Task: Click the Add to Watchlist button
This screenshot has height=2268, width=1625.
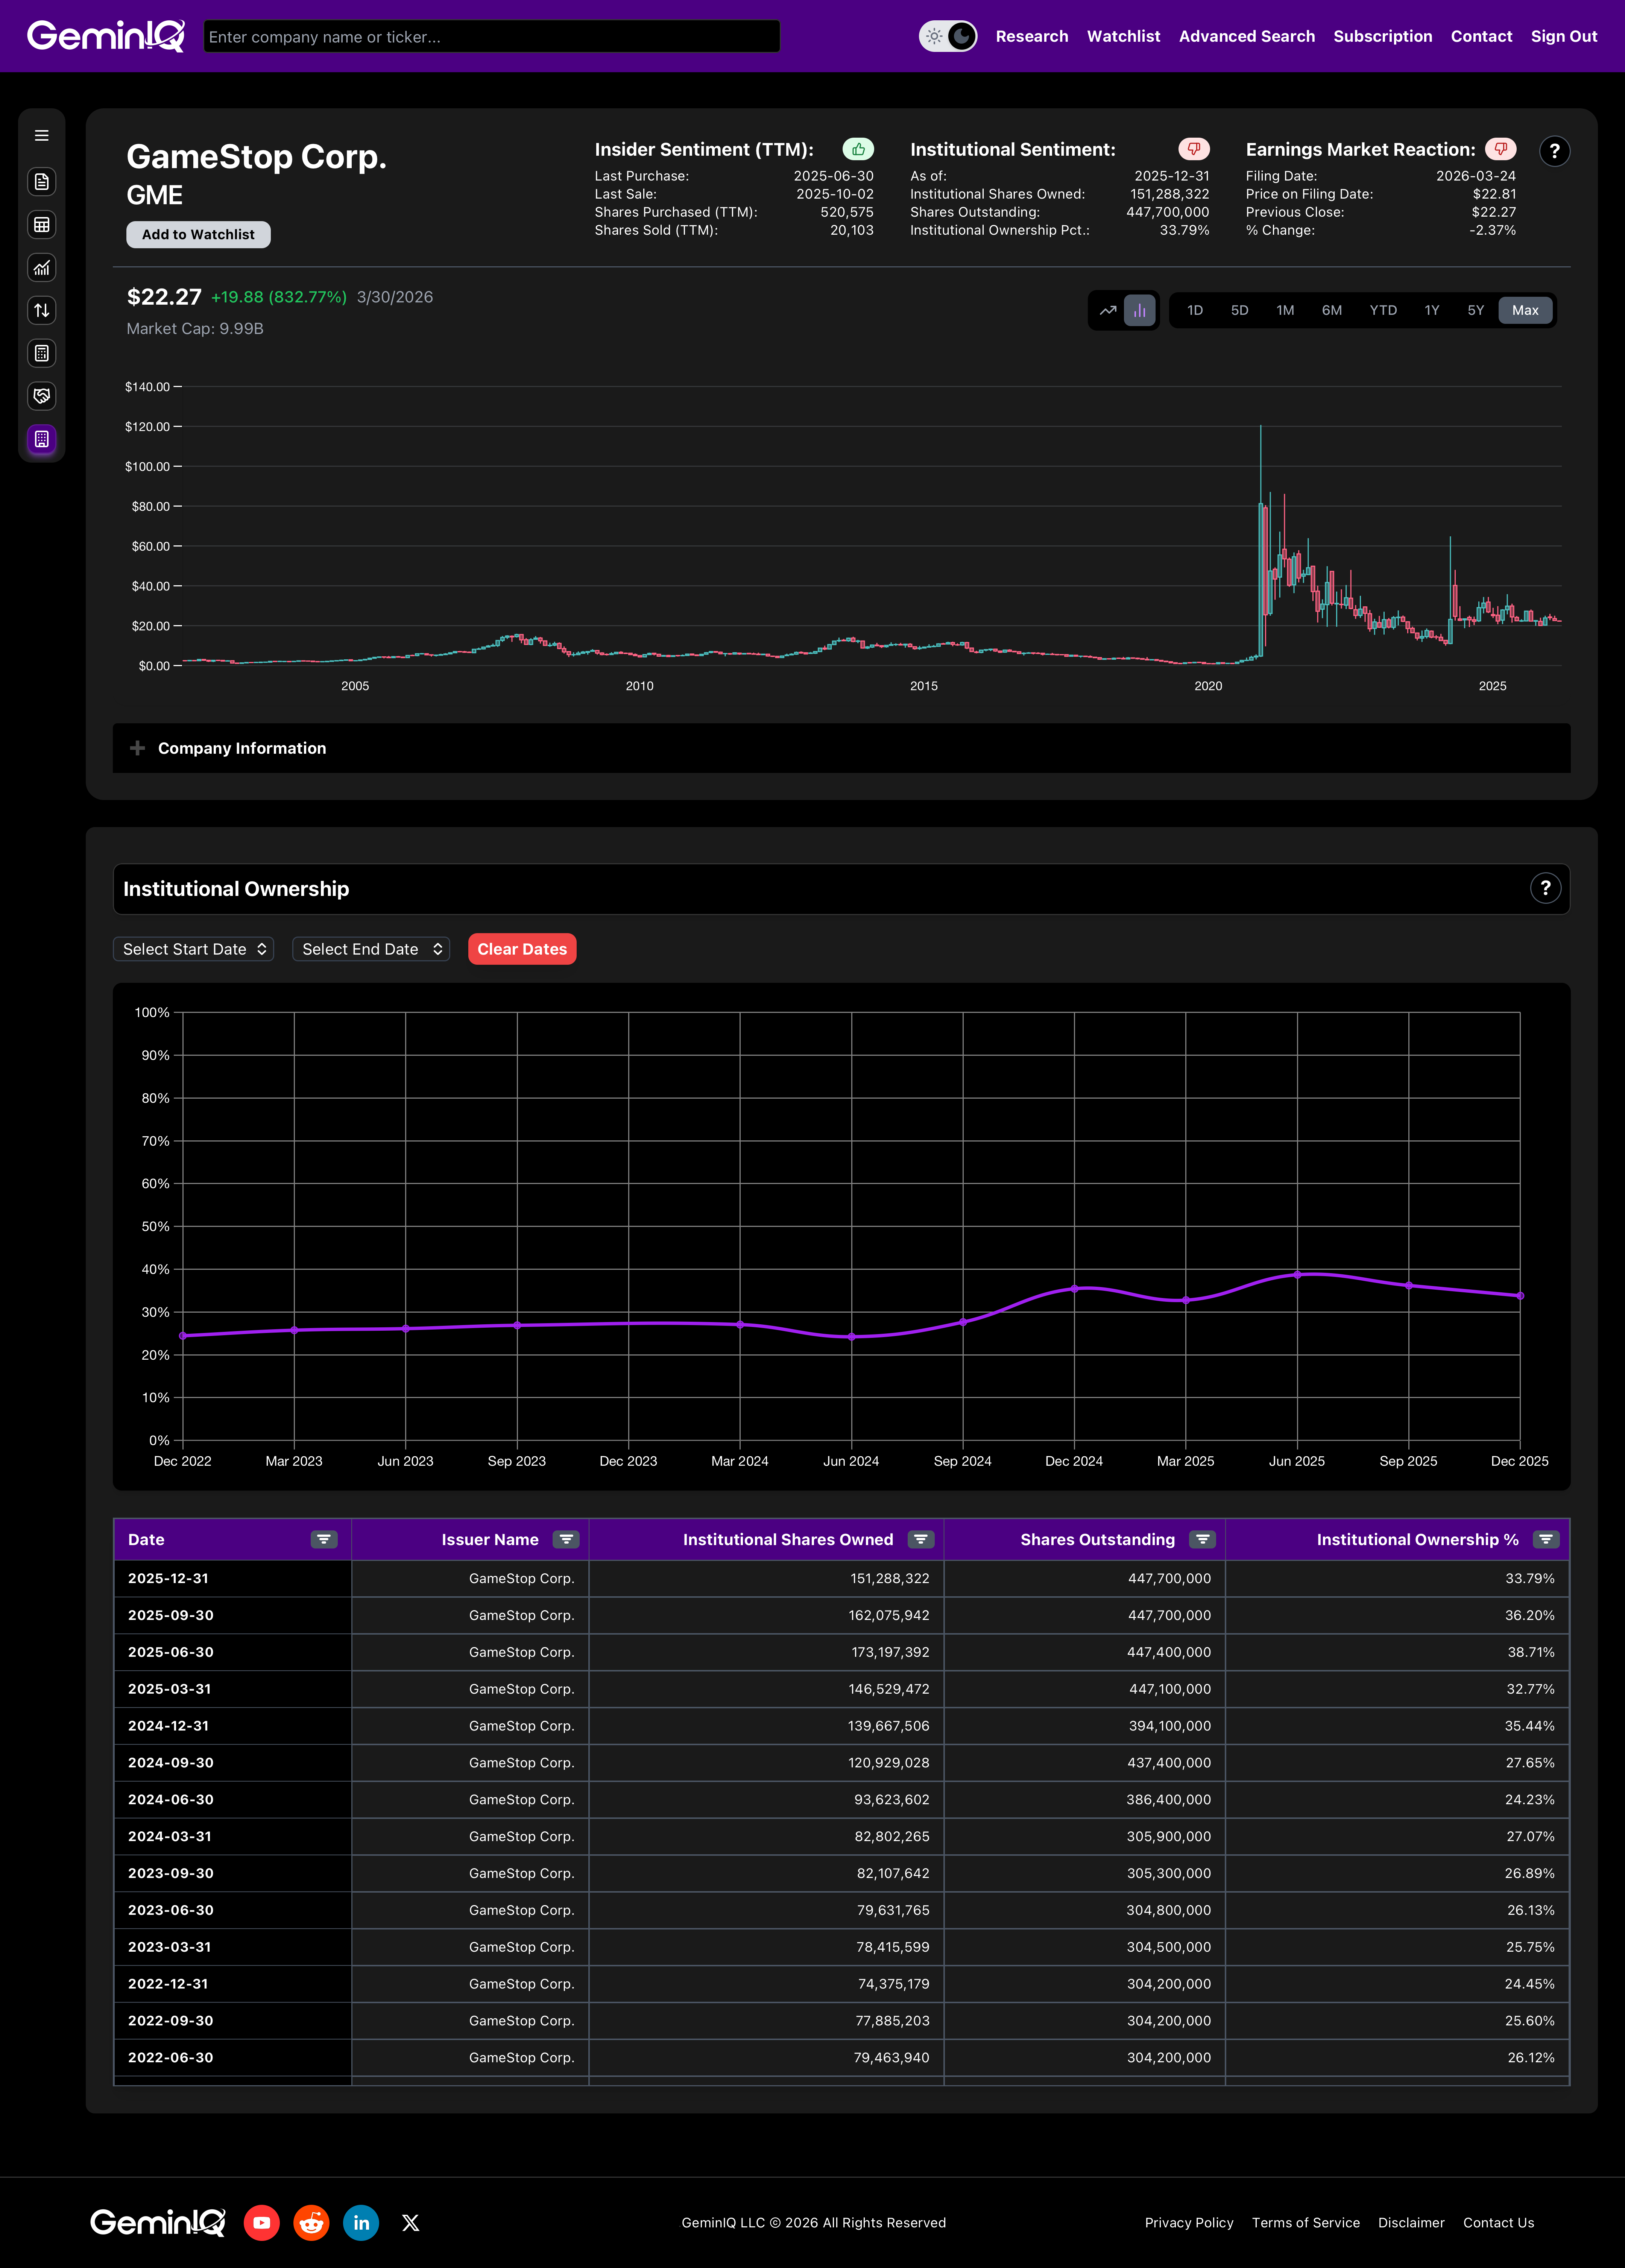Action: [197, 234]
